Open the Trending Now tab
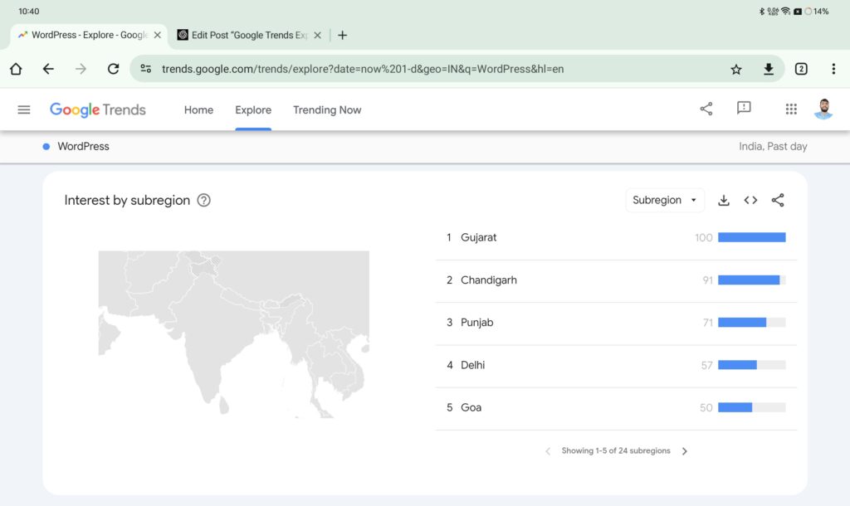The height and width of the screenshot is (506, 850). point(327,109)
